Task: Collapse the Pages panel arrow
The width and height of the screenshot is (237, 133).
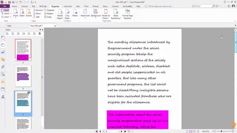Action: coord(43,30)
